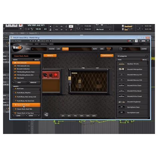Toggle the MASTER button
The width and height of the screenshot is (158, 158).
click(52, 49)
